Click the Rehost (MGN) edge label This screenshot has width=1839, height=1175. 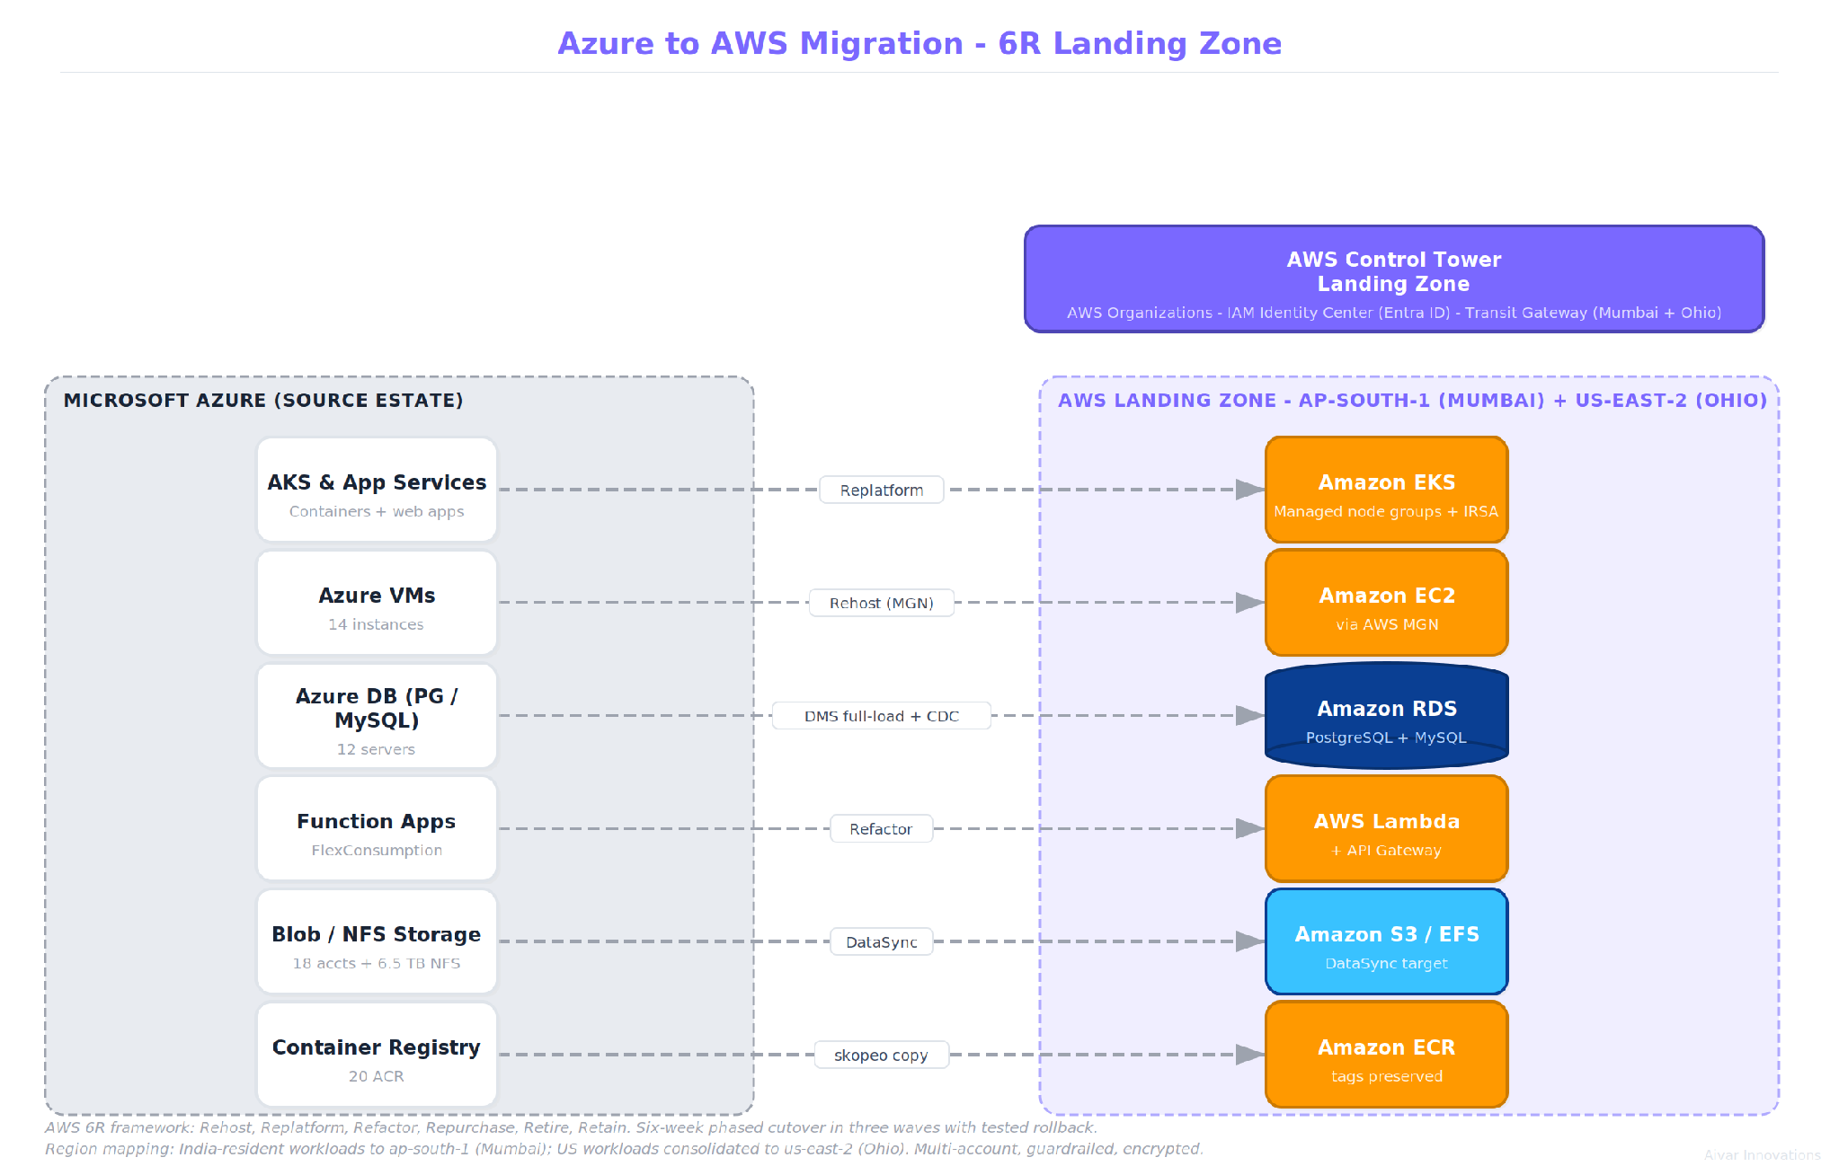(882, 603)
